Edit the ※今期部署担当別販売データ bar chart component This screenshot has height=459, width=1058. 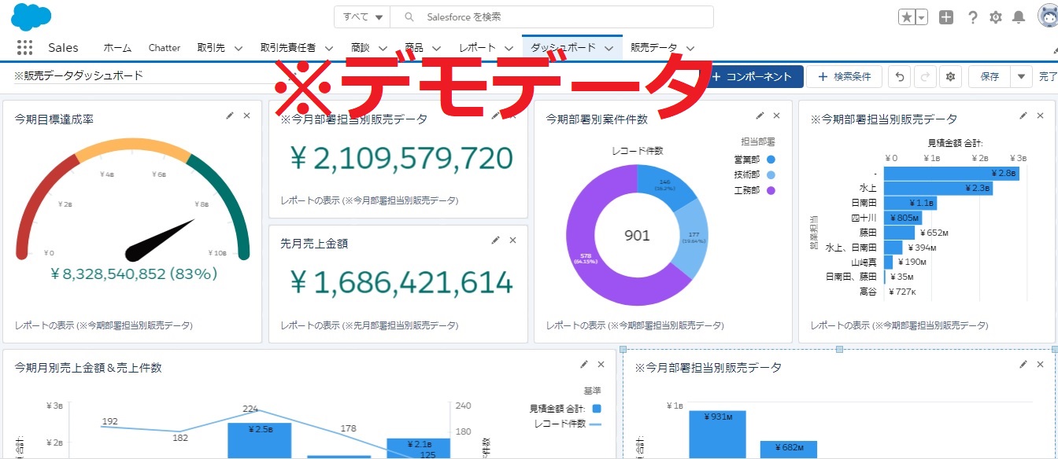pyautogui.click(x=1023, y=116)
